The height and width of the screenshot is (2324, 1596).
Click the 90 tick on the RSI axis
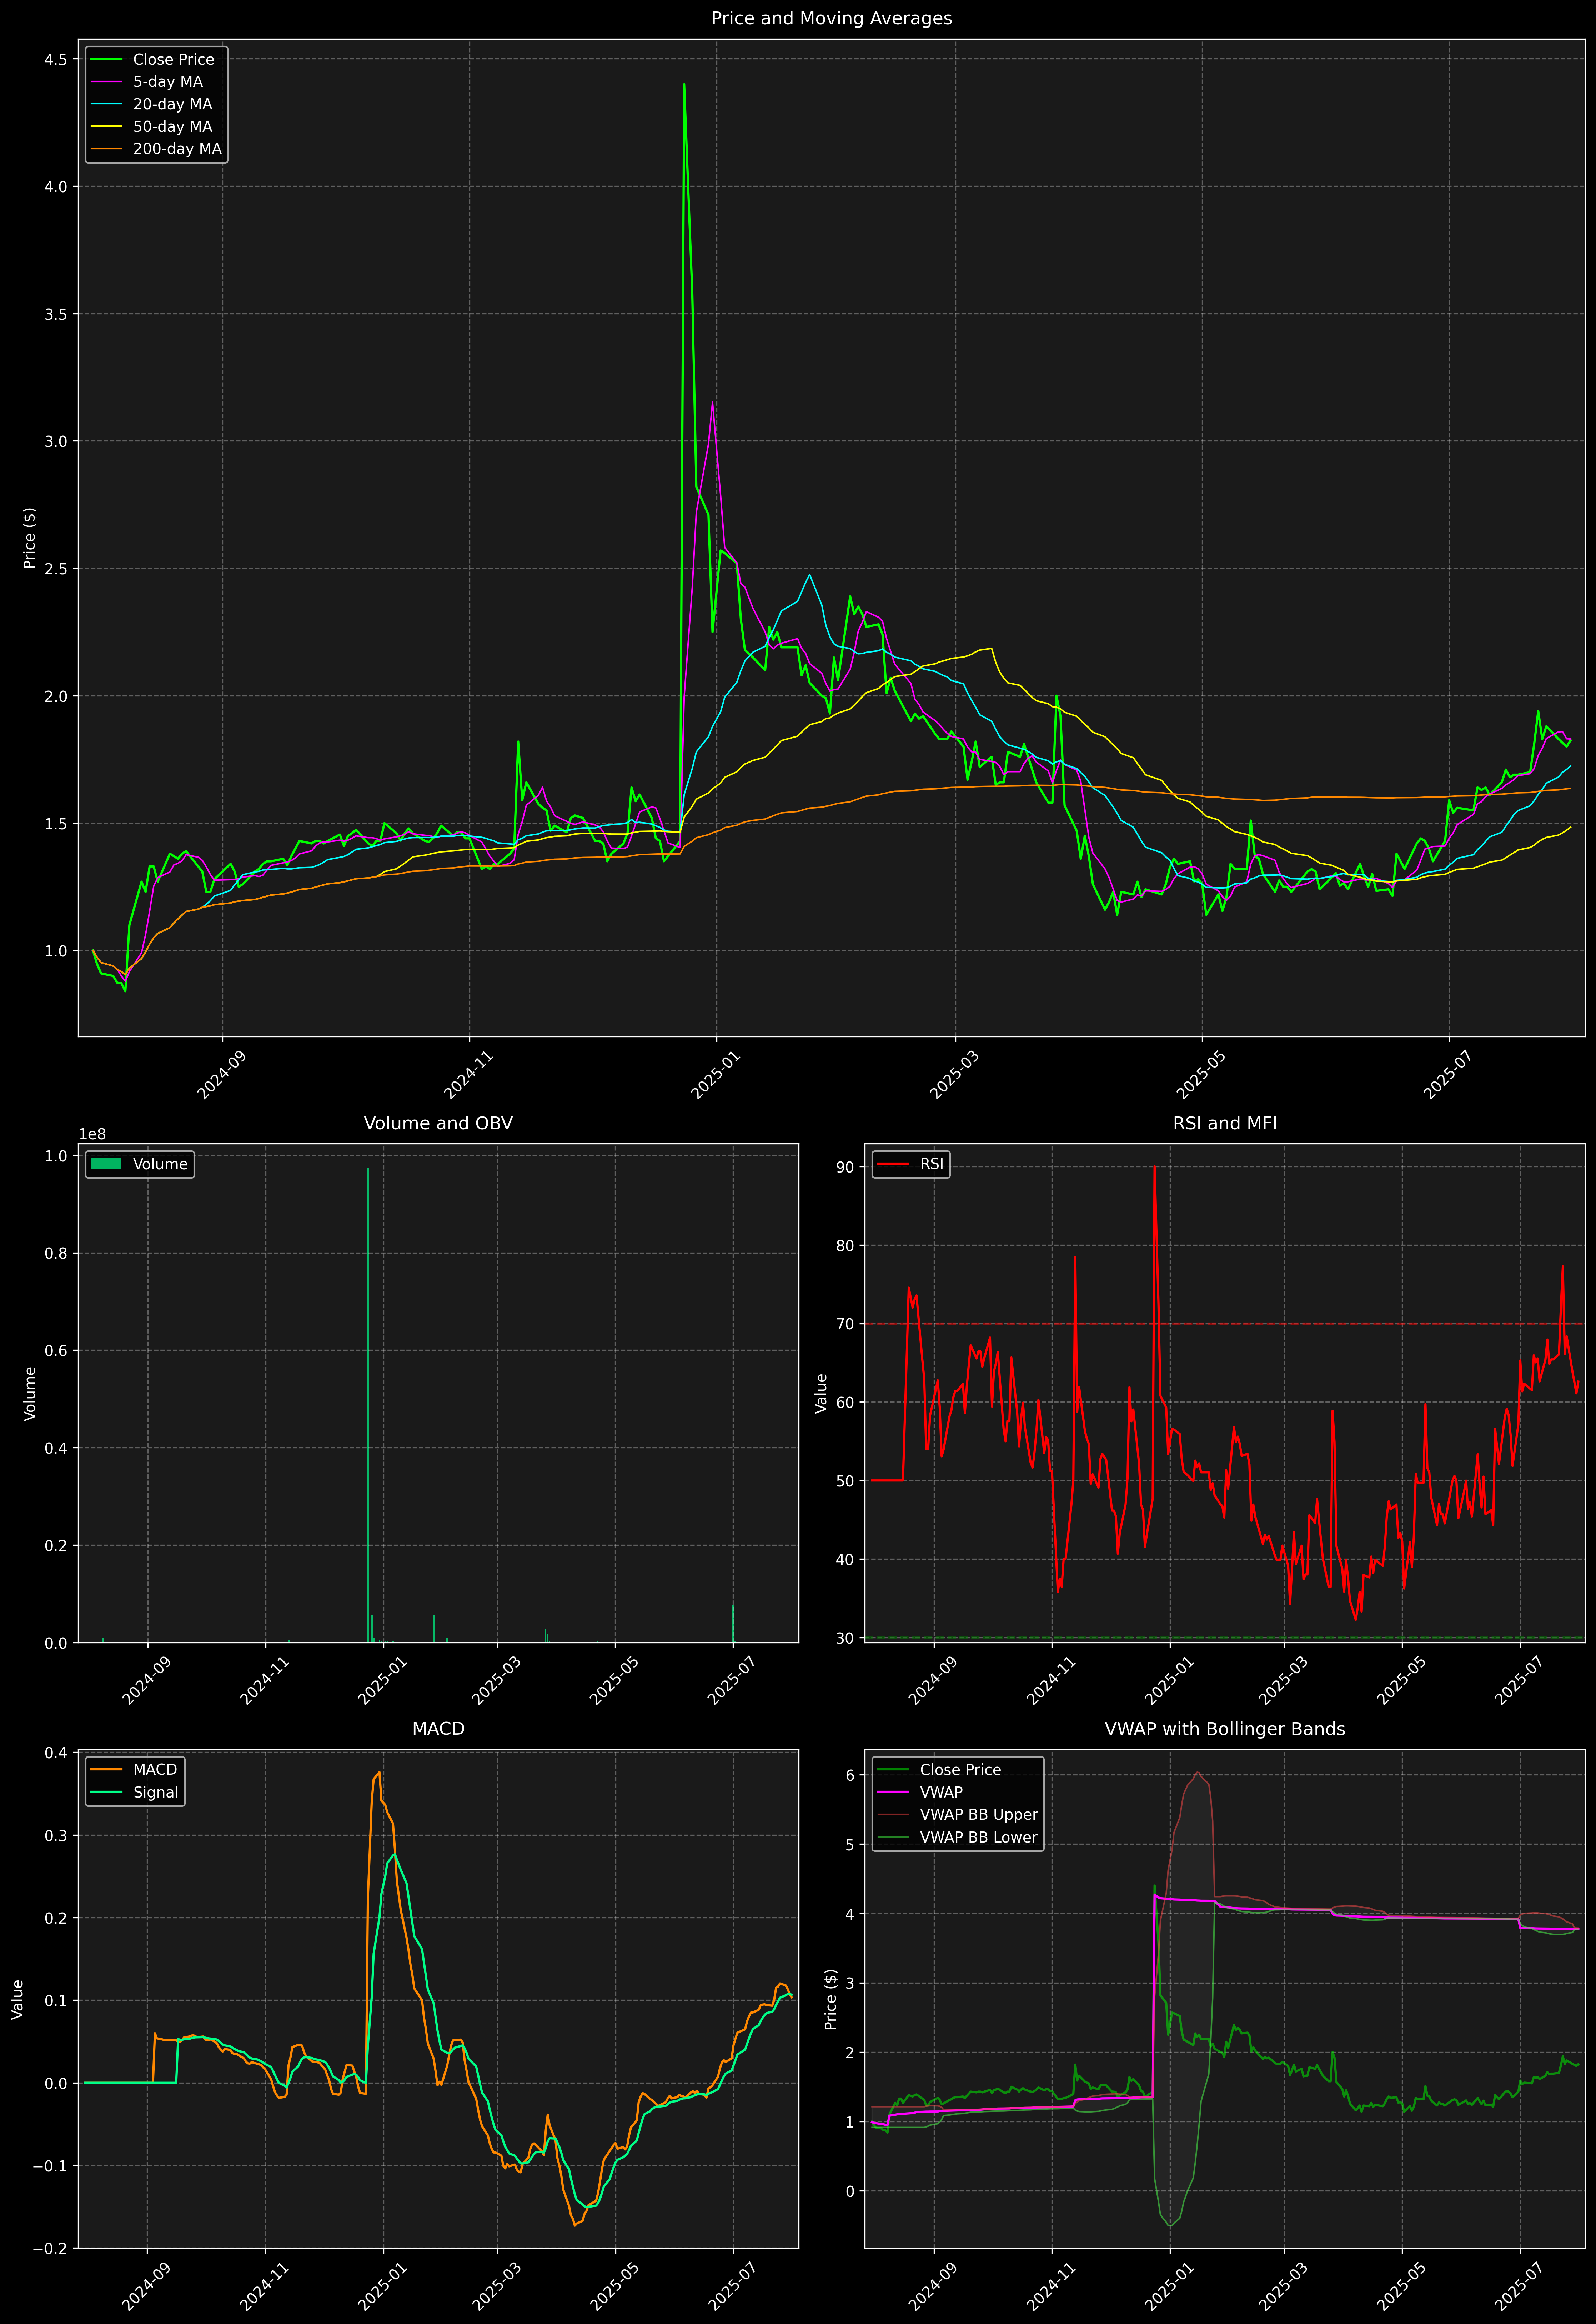[845, 1167]
